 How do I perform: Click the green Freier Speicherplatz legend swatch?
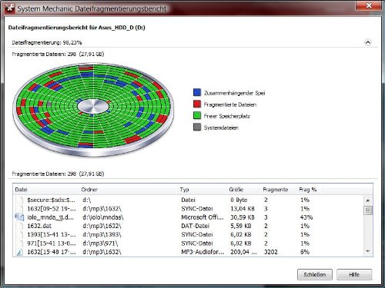coord(197,115)
